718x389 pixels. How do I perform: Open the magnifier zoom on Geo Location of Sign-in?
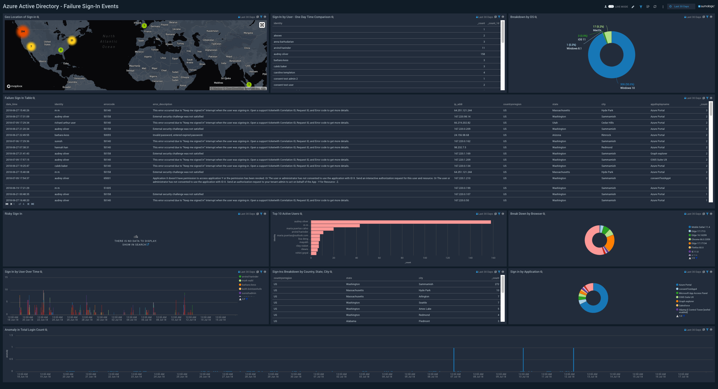click(37, 17)
